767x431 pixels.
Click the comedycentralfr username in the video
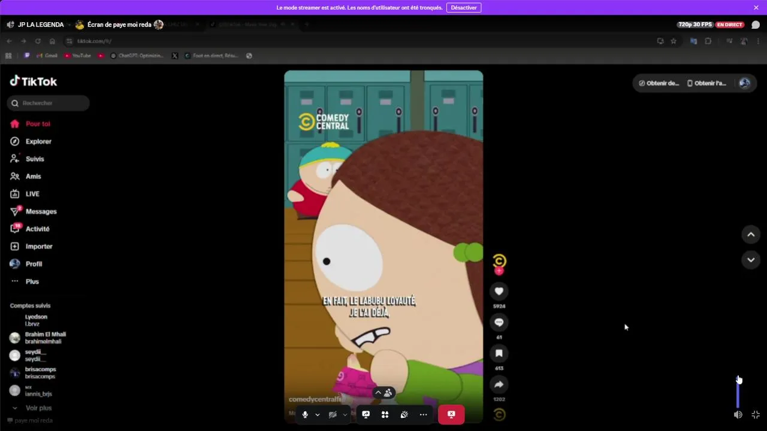tap(315, 399)
